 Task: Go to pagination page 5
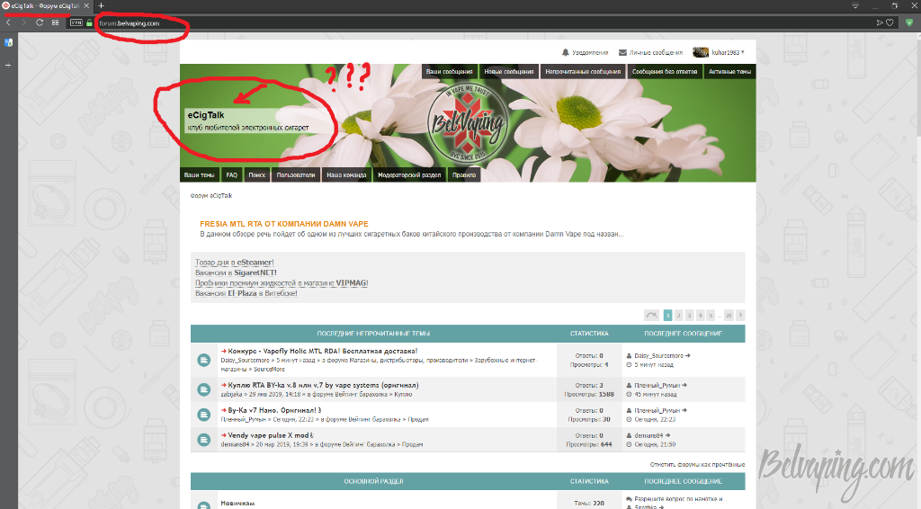point(711,316)
